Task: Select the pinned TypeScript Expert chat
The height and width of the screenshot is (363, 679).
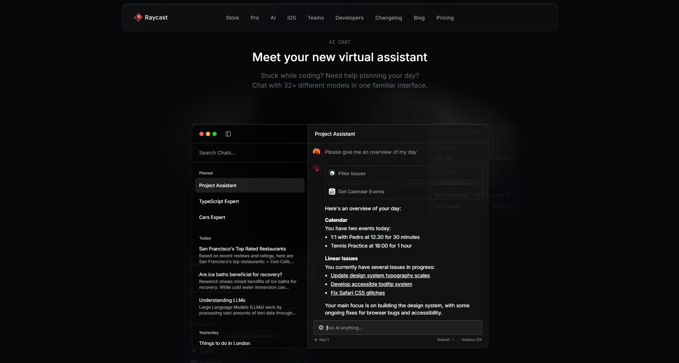Action: [x=219, y=201]
